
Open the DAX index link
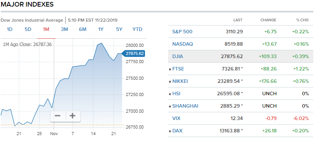click(177, 131)
